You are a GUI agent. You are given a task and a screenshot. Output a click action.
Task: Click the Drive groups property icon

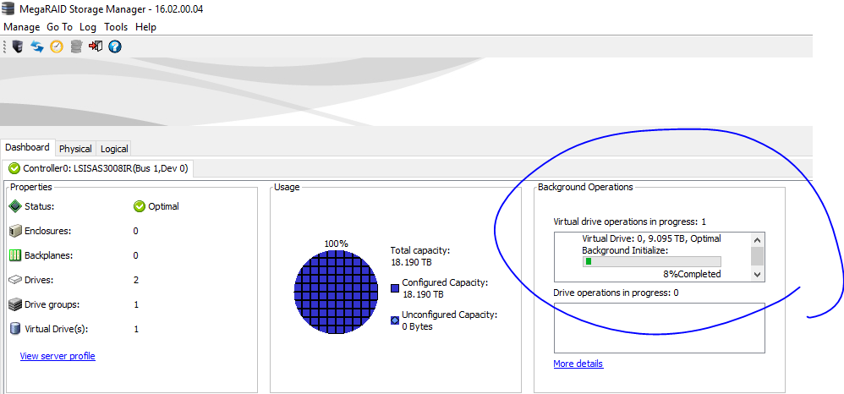coord(15,304)
